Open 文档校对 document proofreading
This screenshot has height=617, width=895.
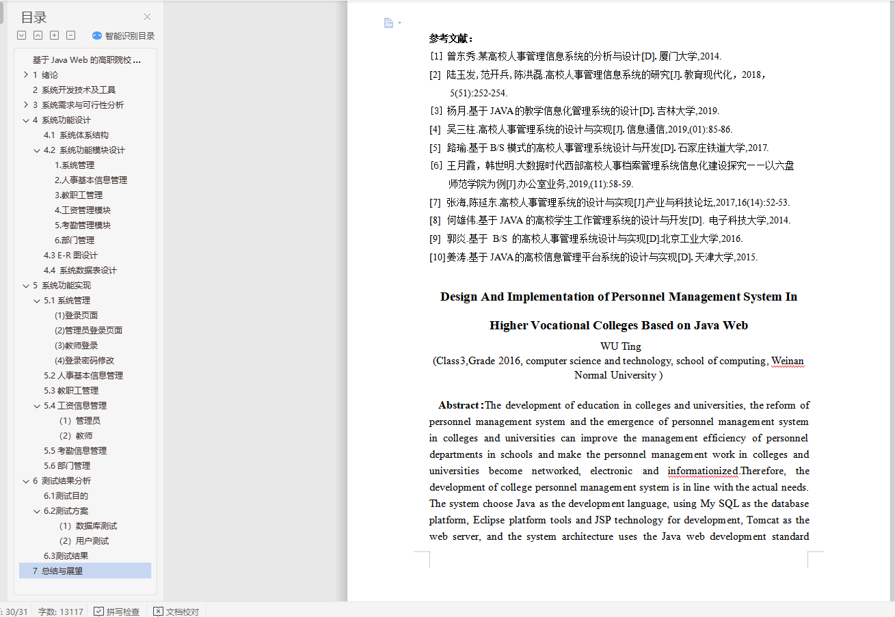click(176, 612)
